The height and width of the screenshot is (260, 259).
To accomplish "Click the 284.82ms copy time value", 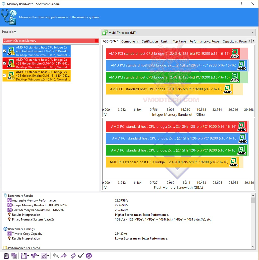I will pyautogui.click(x=121, y=234).
